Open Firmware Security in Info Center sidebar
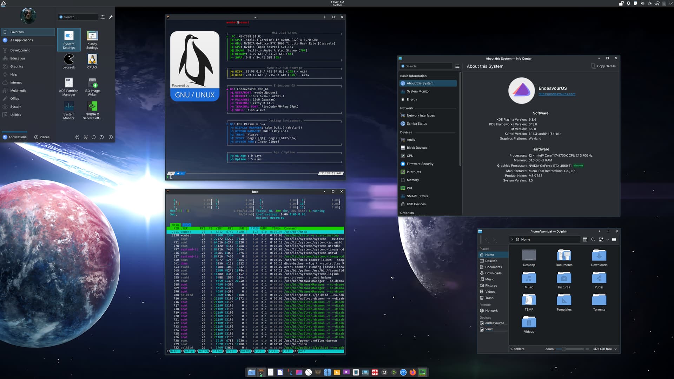This screenshot has height=379, width=674. (428, 164)
